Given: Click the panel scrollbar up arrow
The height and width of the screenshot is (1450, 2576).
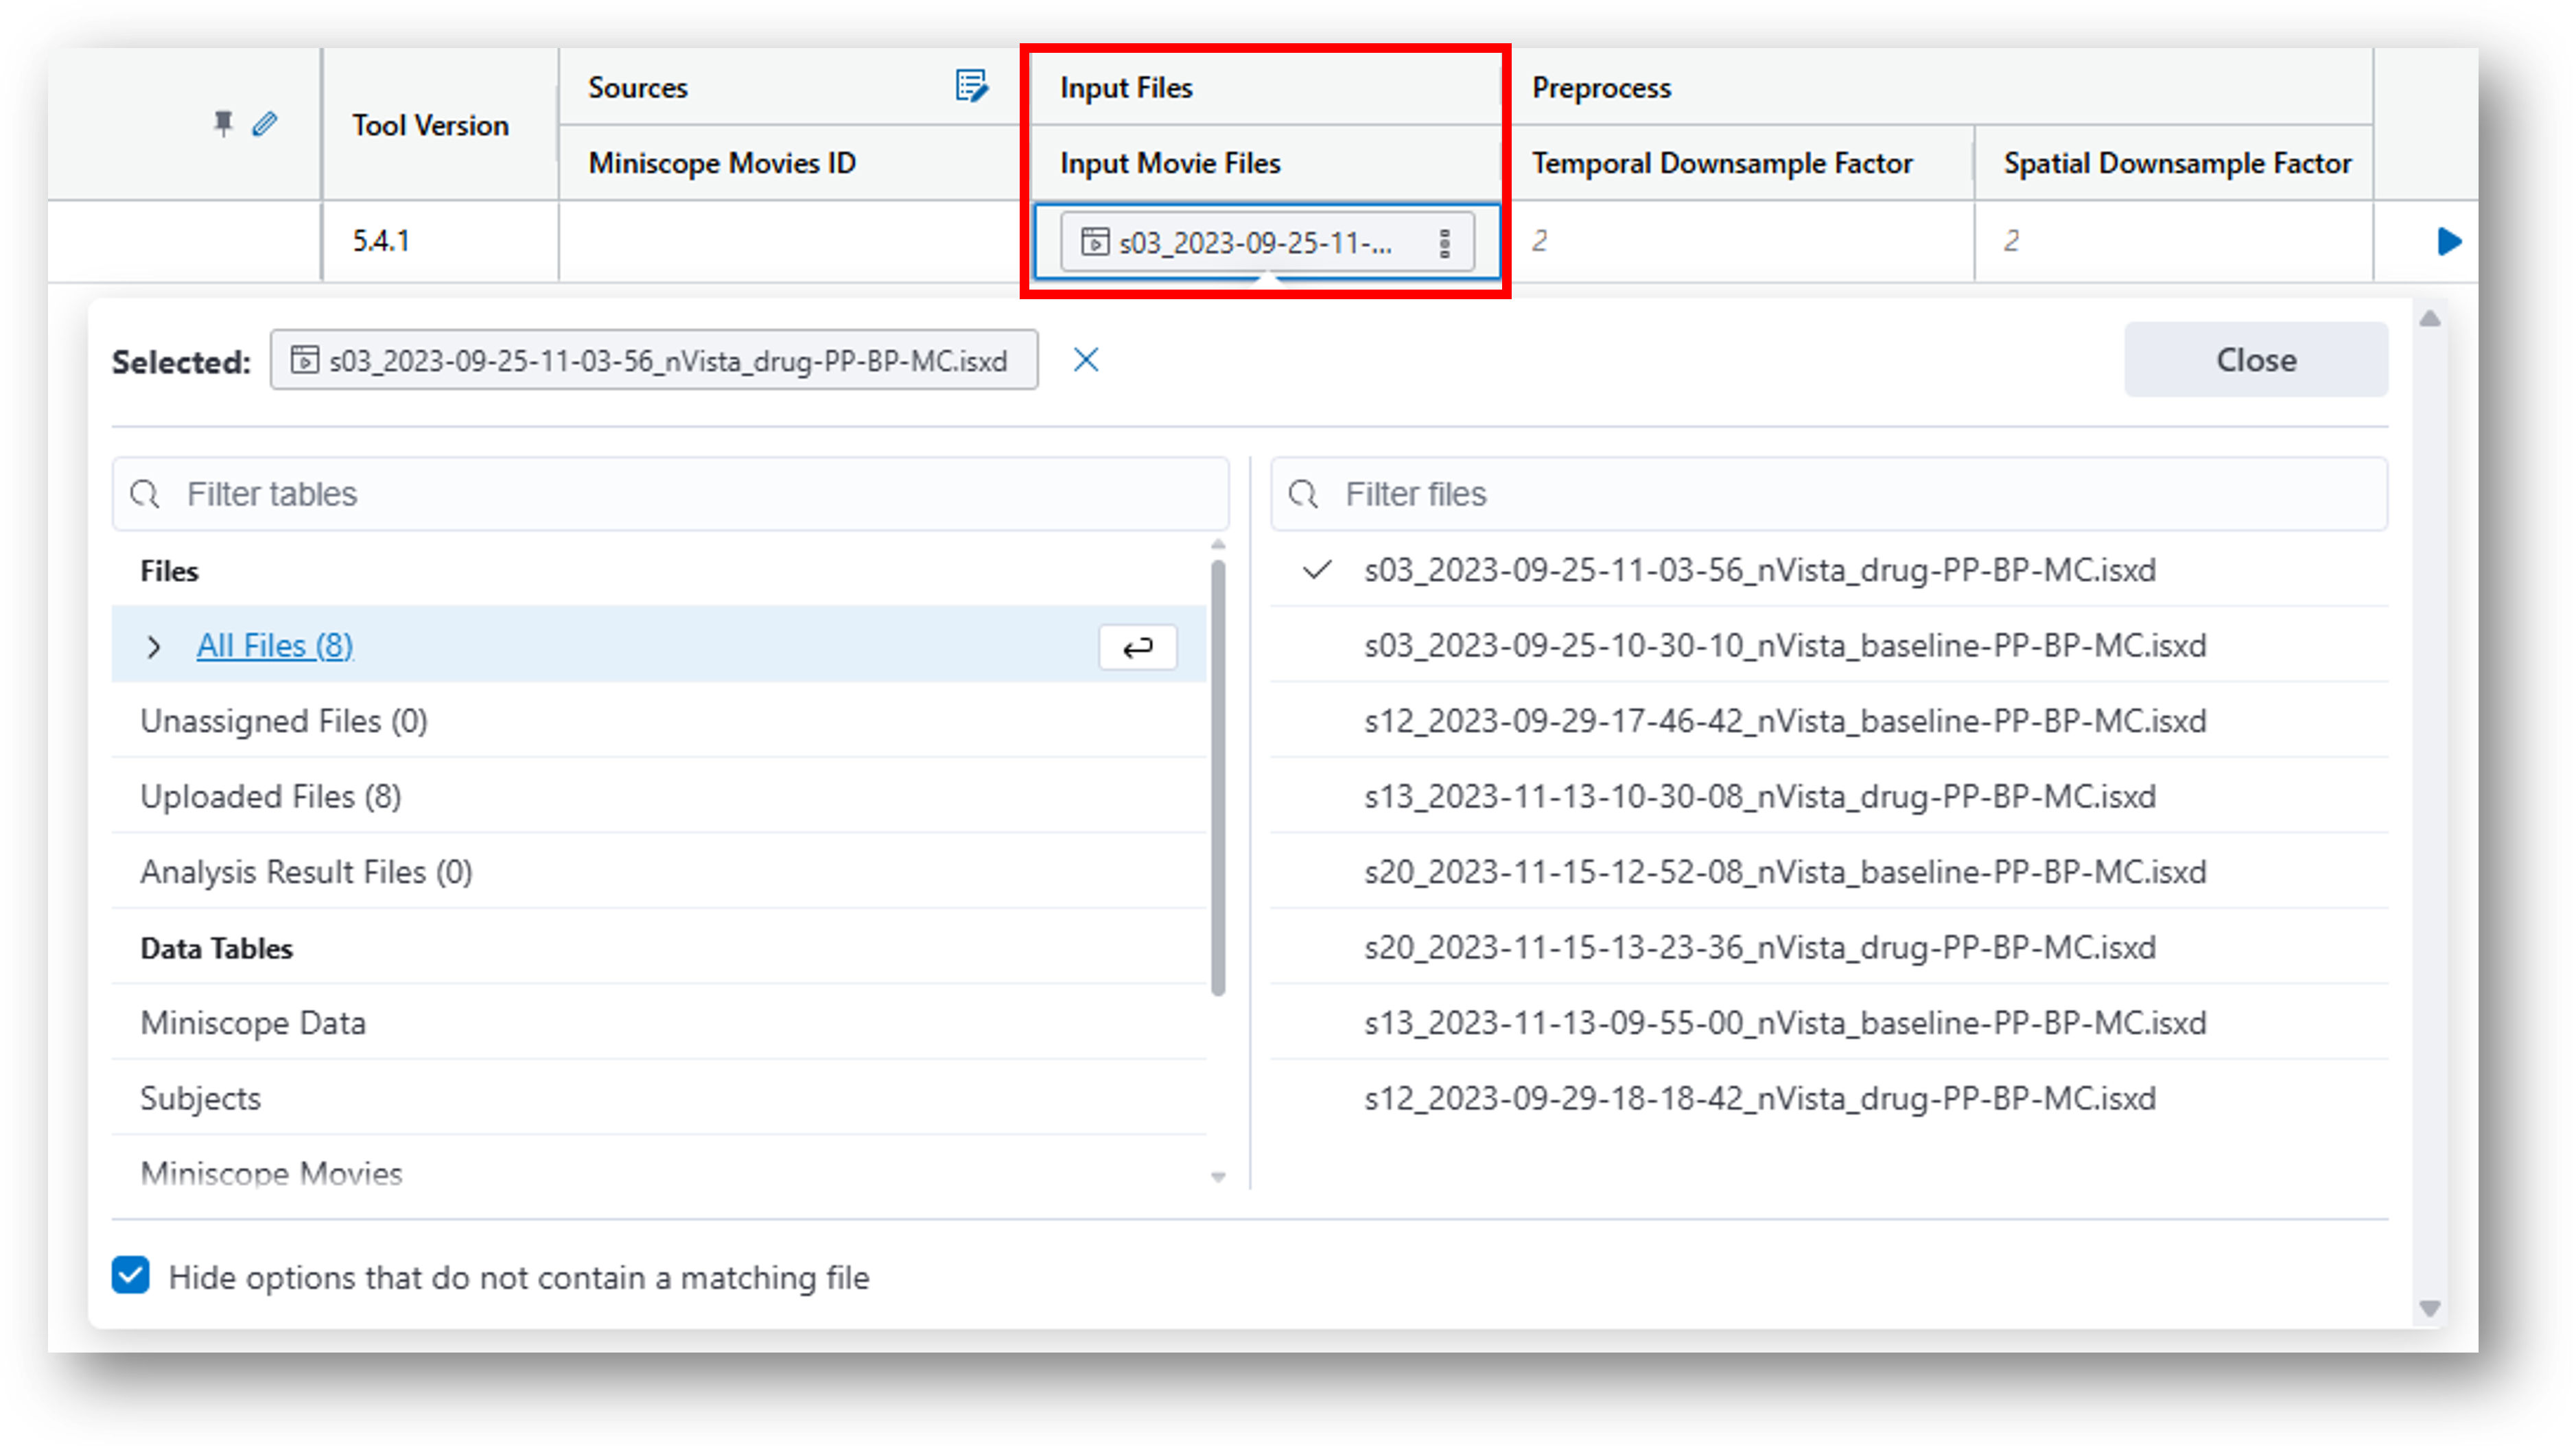Looking at the screenshot, I should point(2430,319).
